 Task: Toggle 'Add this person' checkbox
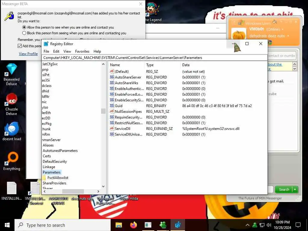tap(20, 46)
